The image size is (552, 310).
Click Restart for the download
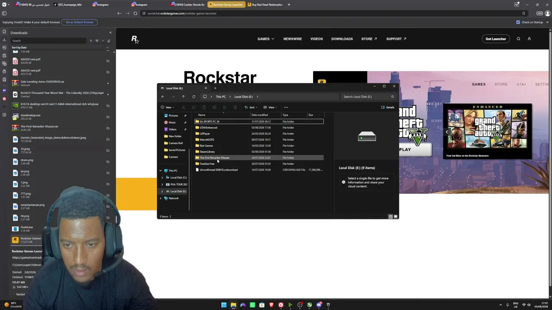click(x=20, y=294)
